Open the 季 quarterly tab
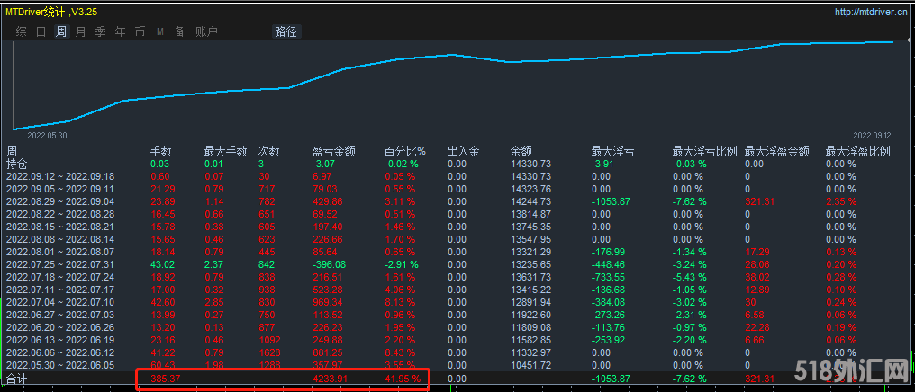Image resolution: width=915 pixels, height=392 pixels. tap(100, 32)
